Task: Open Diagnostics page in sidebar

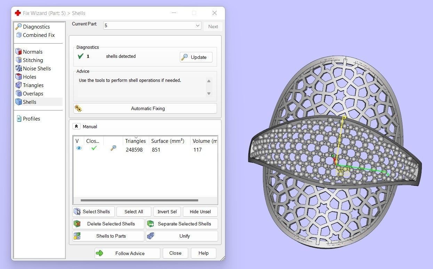Action: coord(36,26)
